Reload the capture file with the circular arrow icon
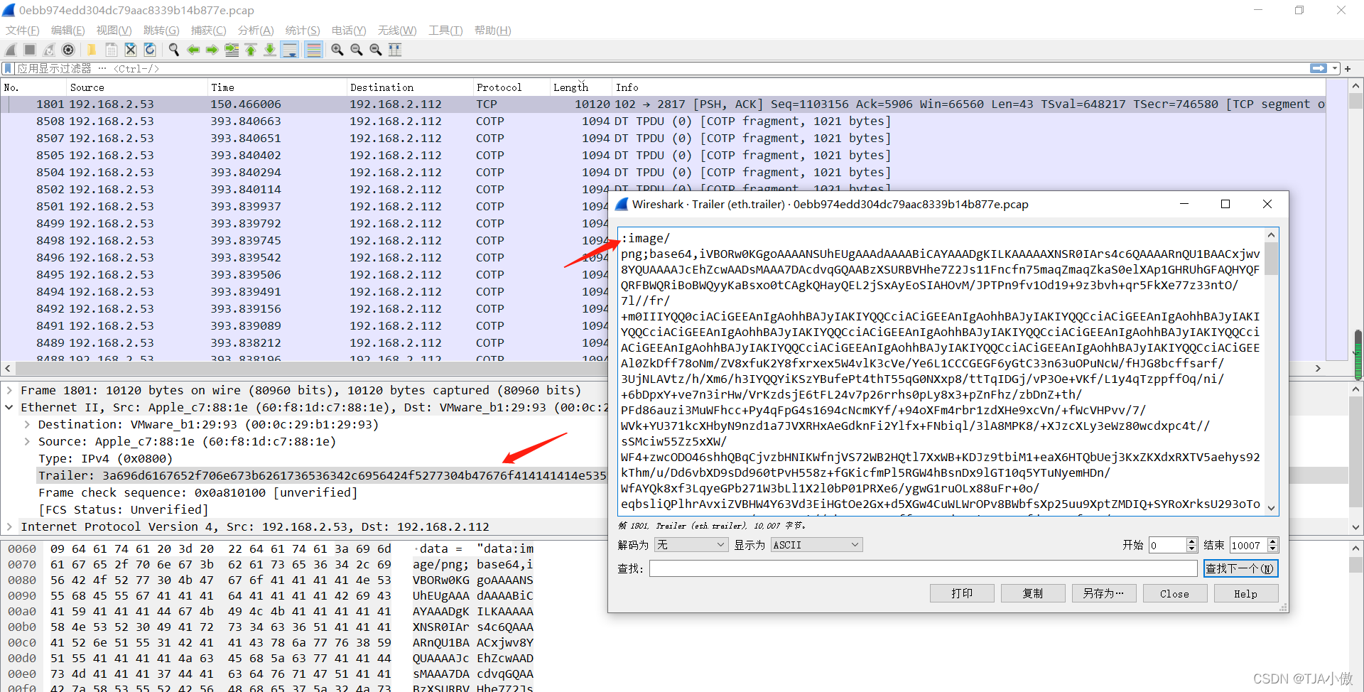This screenshot has width=1364, height=692. [149, 50]
